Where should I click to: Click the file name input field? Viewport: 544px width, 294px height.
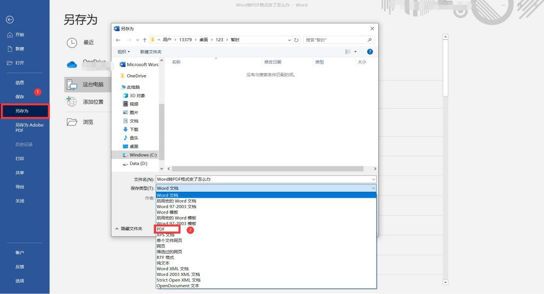(x=263, y=179)
